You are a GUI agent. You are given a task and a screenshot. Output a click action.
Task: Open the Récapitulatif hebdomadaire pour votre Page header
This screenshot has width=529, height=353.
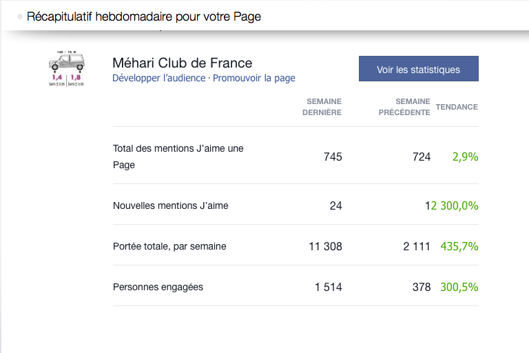point(144,17)
